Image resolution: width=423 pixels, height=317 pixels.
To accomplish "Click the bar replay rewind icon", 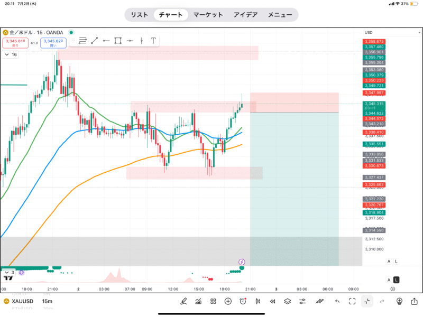I will pos(273,301).
